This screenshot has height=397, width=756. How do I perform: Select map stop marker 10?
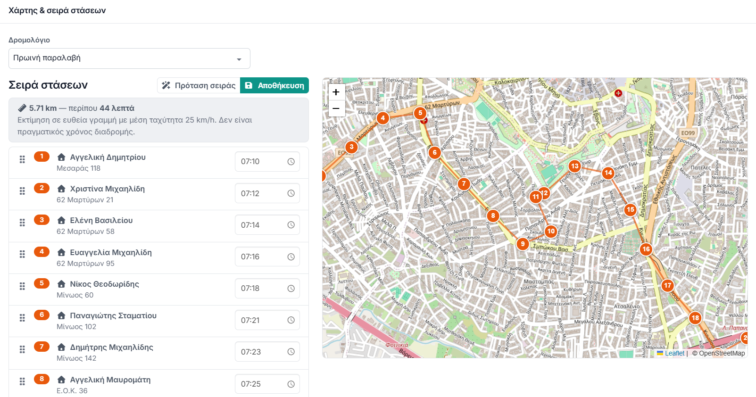pyautogui.click(x=551, y=231)
